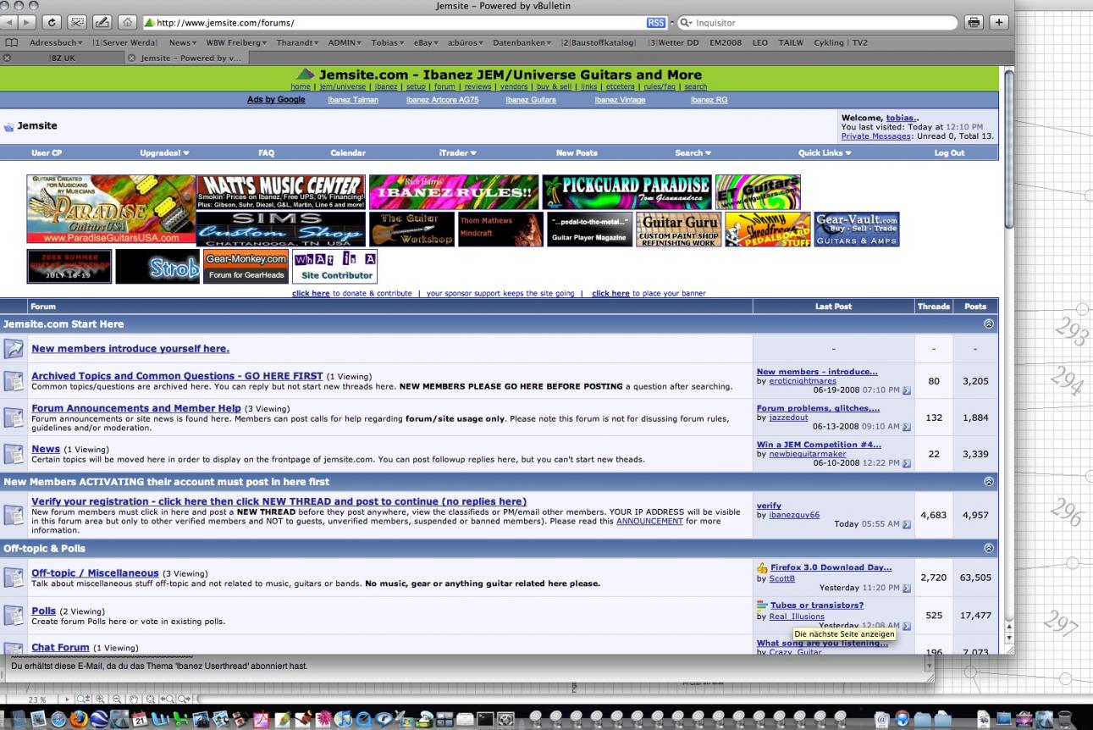This screenshot has width=1093, height=730.
Task: Open the ADMIN bookmarks folder
Action: tap(345, 42)
